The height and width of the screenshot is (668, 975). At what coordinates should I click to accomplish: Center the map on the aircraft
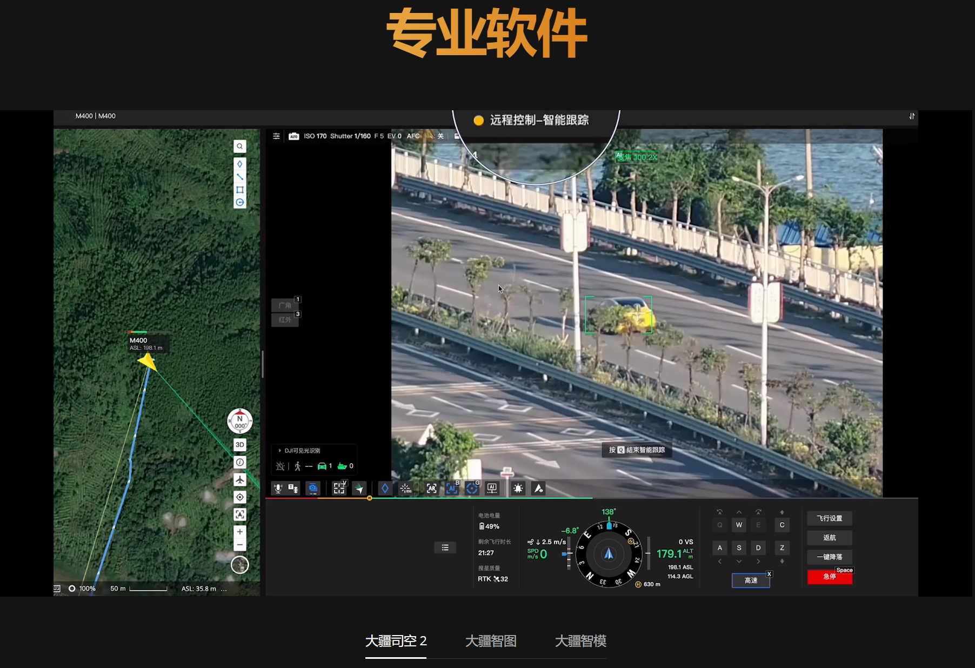[240, 479]
